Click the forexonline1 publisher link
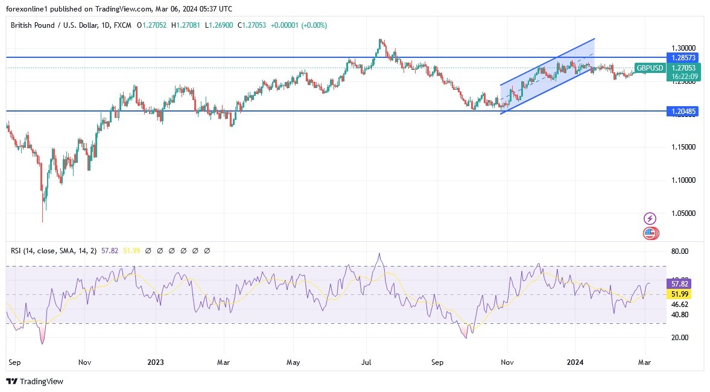The width and height of the screenshot is (710, 392). [27, 9]
